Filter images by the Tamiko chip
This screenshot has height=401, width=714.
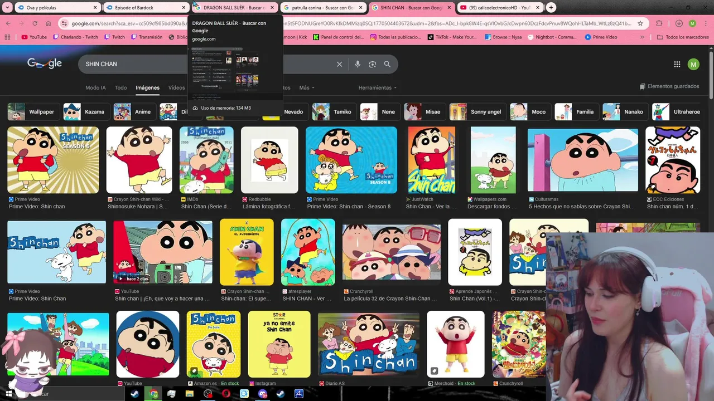[333, 111]
